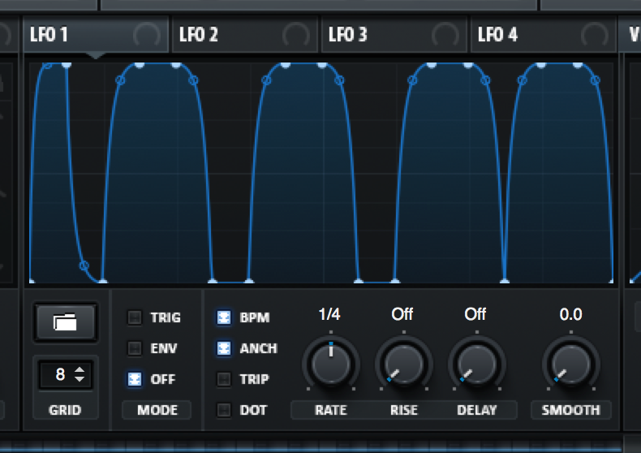Grab the LFO 3 modulation source handle

click(445, 35)
